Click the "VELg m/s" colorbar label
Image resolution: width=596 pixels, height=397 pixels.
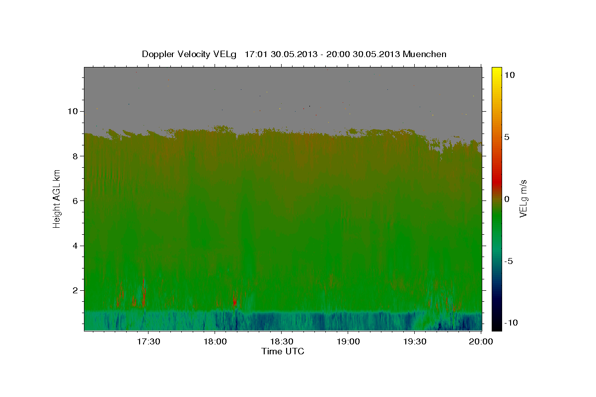pyautogui.click(x=523, y=198)
